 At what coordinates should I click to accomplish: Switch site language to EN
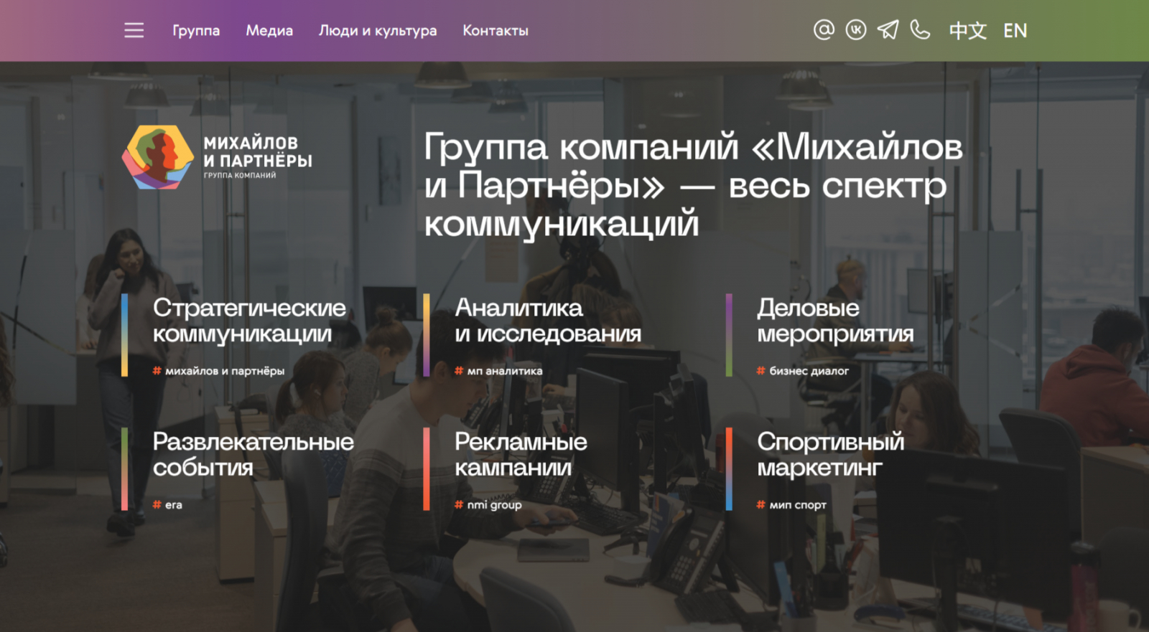pos(1015,31)
